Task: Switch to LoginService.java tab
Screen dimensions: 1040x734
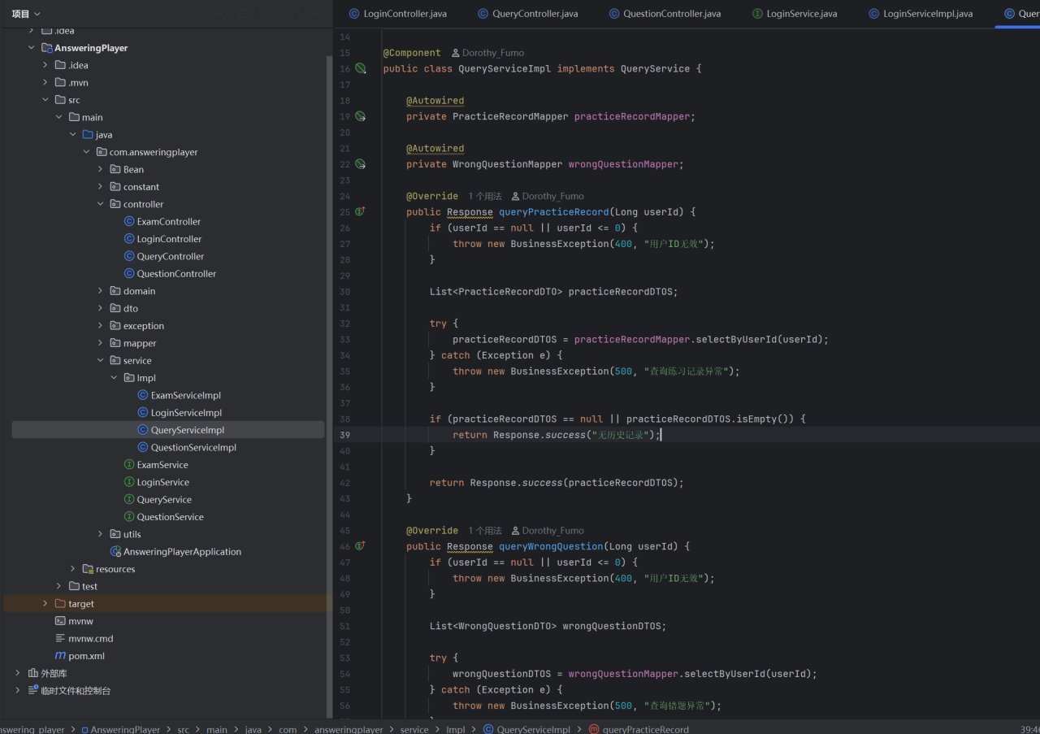Action: pos(795,14)
